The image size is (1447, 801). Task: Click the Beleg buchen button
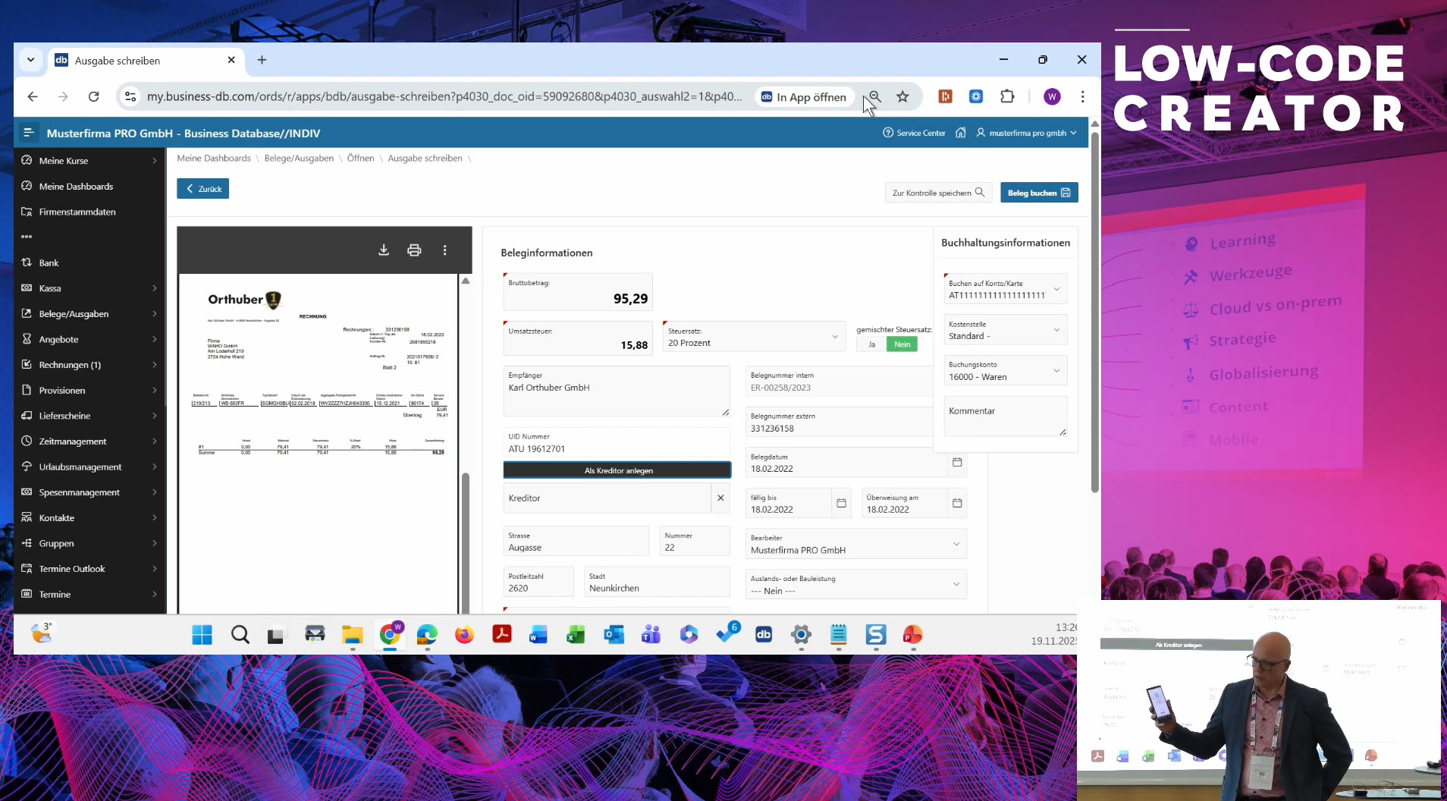(x=1038, y=193)
